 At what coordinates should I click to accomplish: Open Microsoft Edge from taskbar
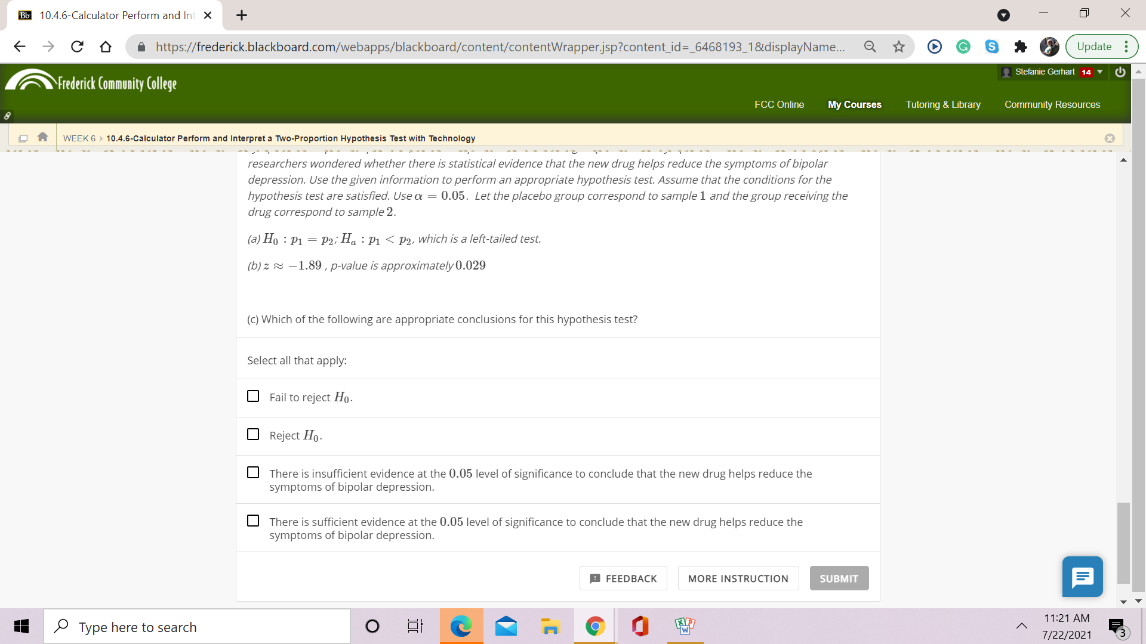(461, 626)
